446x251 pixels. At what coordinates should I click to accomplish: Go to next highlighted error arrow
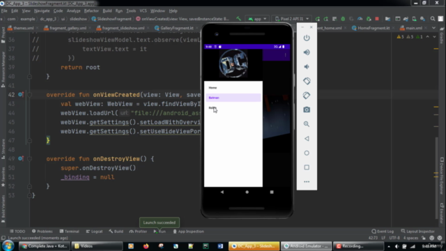(x=434, y=37)
